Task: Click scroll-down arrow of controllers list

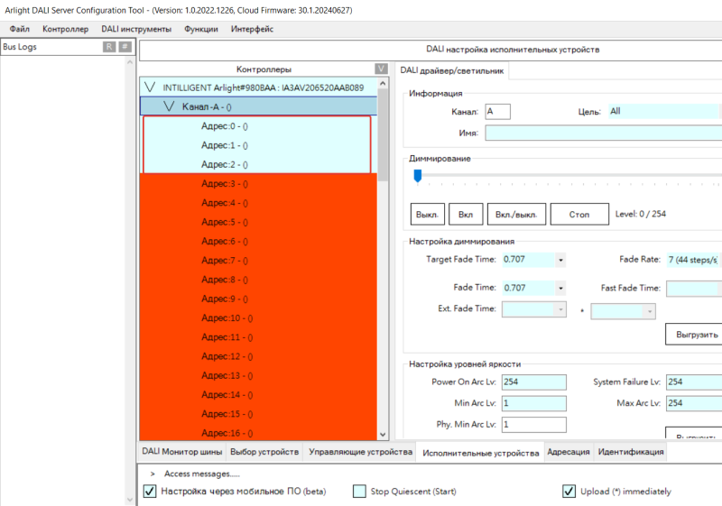Action: (x=383, y=434)
